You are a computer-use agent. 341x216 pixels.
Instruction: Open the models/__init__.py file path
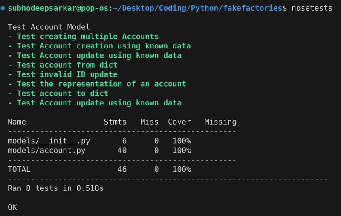coord(49,141)
